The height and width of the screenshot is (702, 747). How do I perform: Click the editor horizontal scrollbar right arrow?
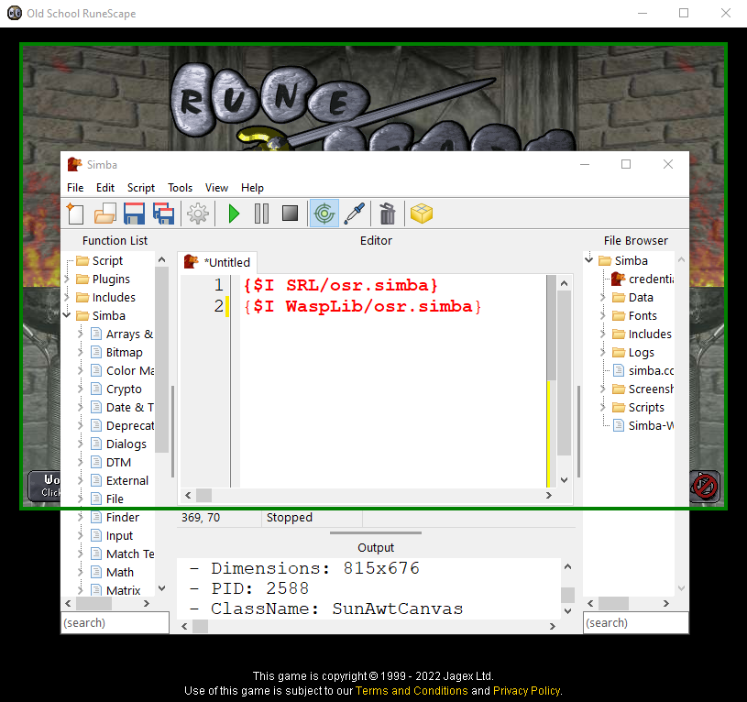pos(549,495)
